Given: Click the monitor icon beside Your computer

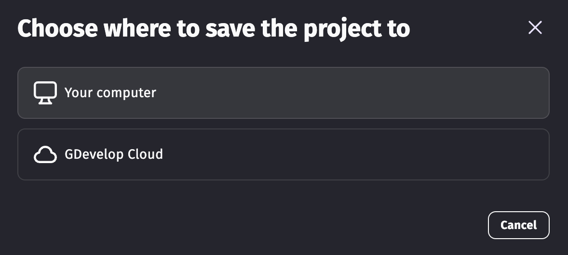Looking at the screenshot, I should pyautogui.click(x=45, y=93).
